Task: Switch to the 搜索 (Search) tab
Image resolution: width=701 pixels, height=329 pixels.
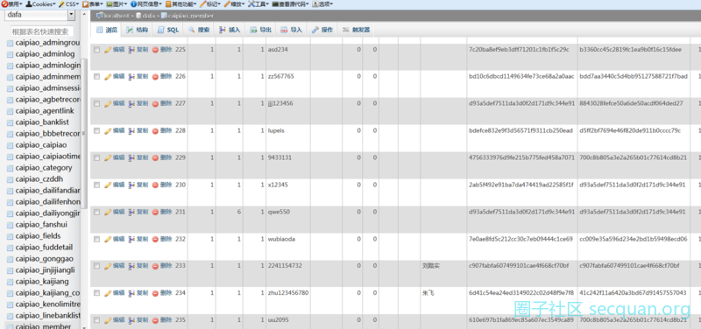Action: point(199,30)
